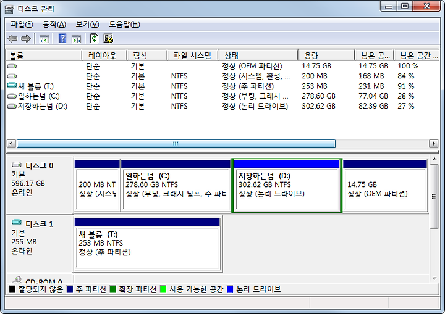Open the 보기(V) menu
Screen dimensions: 445x314
click(x=87, y=25)
